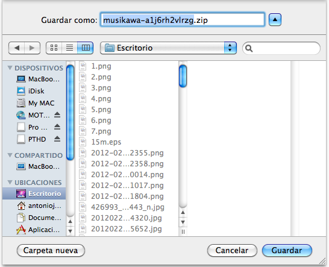Select Escritorio in the sidebar

click(x=34, y=193)
